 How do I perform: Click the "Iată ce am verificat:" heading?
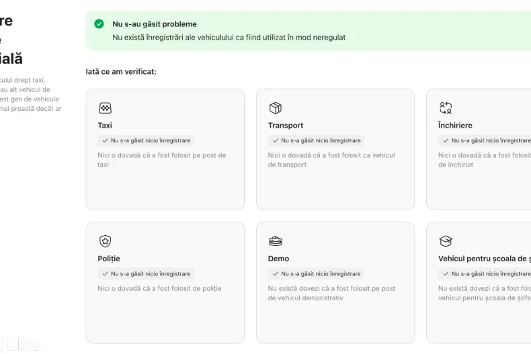[121, 71]
